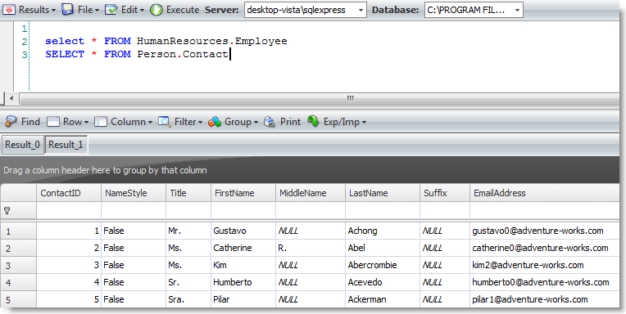Click the pilar1@adventure-works.com email cell
Image resolution: width=626 pixels, height=314 pixels.
pos(545,299)
